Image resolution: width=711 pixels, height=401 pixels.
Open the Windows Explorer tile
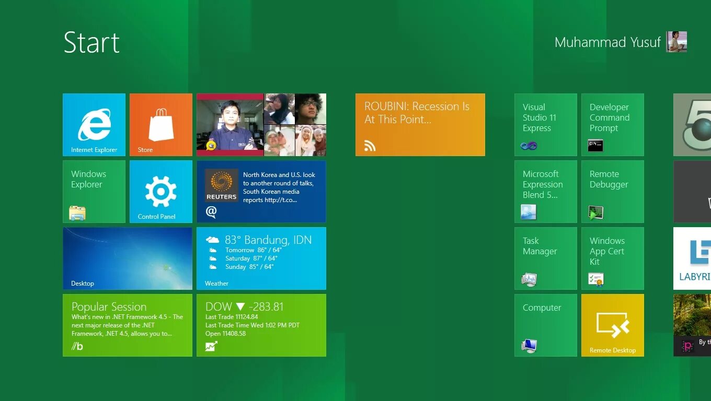[x=94, y=192]
